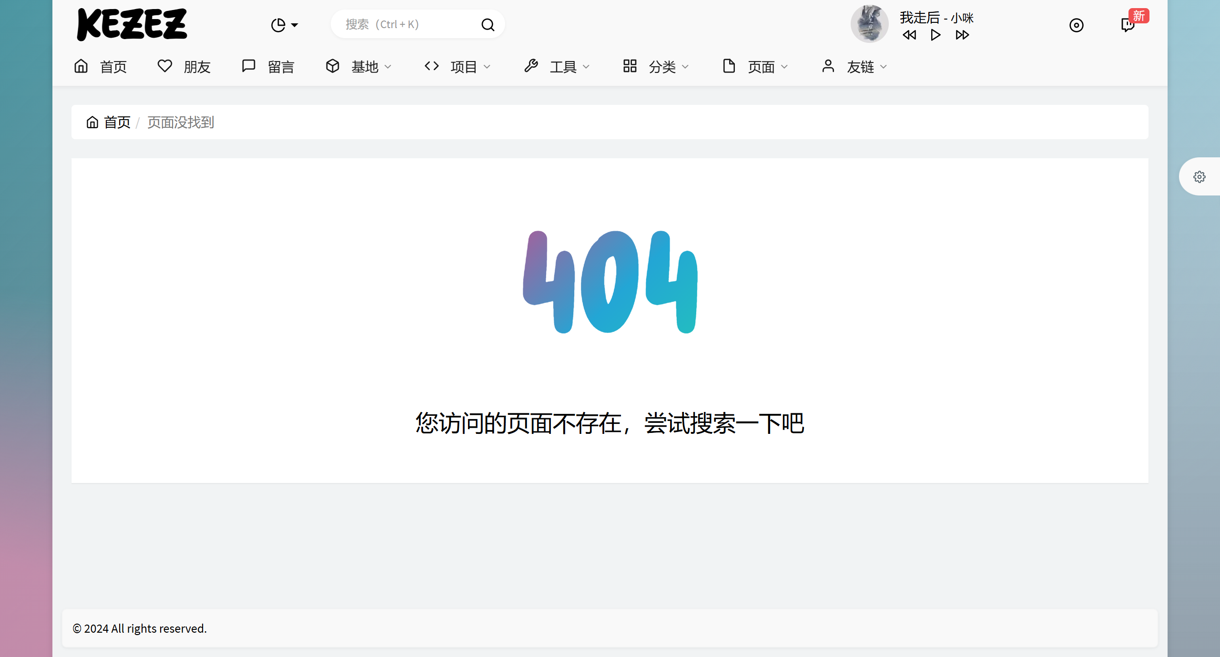Click the KEZEZ site logo
1220x657 pixels.
[132, 24]
